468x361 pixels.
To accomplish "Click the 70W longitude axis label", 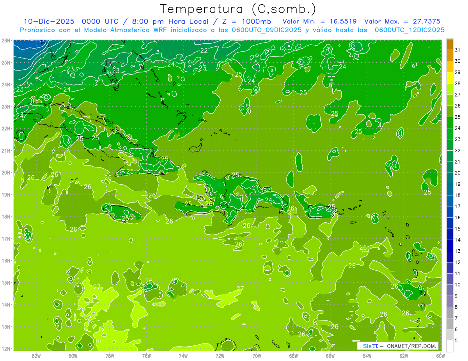I will click(257, 356).
